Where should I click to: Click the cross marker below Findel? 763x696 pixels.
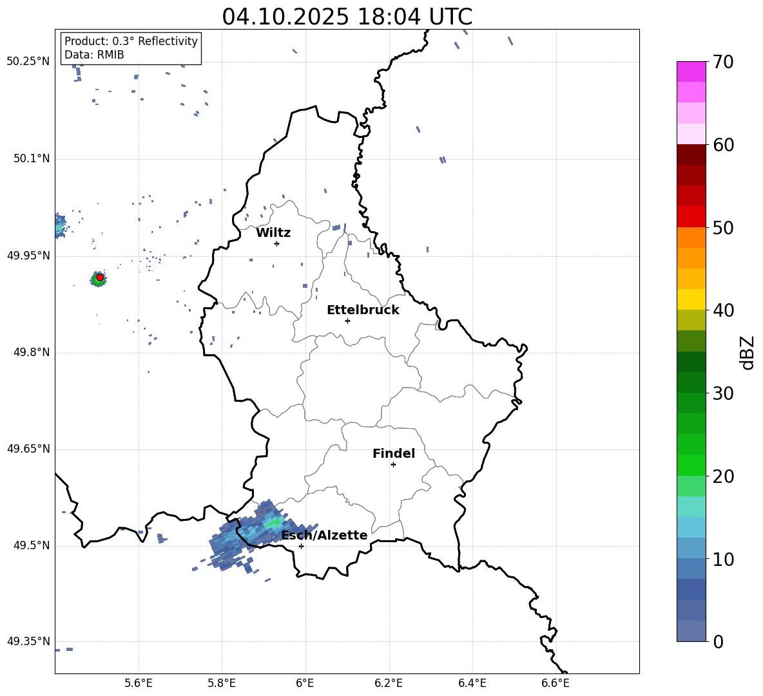point(393,465)
